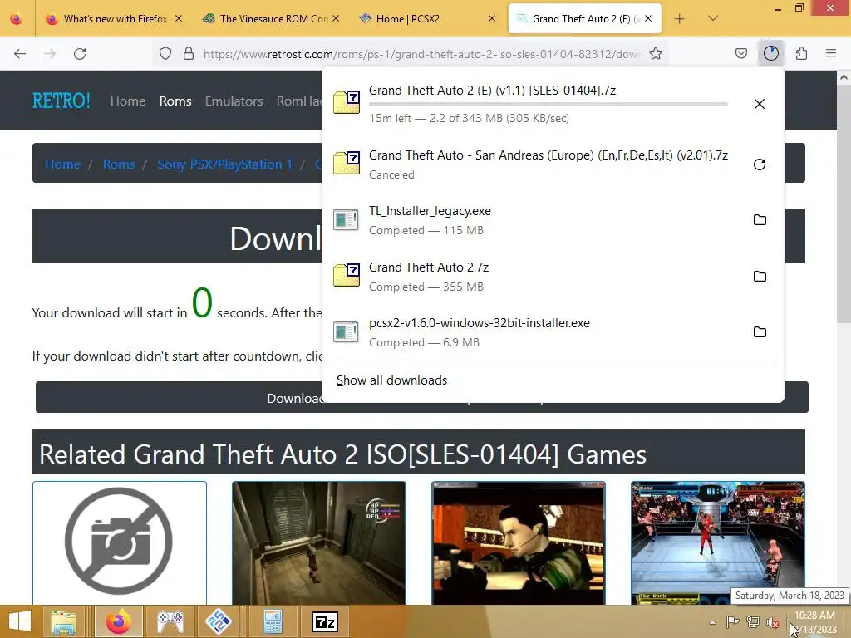Close the Vinesauce ROM tab
This screenshot has height=638, width=851.
pyautogui.click(x=336, y=18)
